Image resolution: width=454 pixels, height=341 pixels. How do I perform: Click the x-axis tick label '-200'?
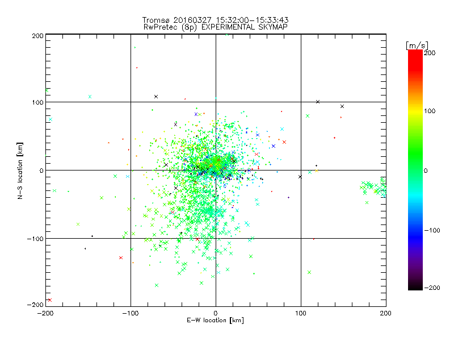pos(45,314)
